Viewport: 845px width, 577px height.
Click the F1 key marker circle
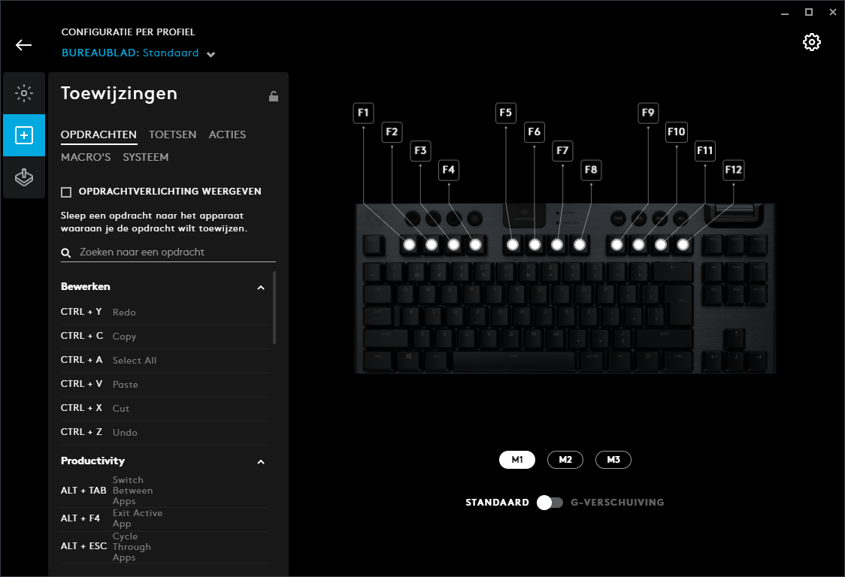click(x=410, y=245)
